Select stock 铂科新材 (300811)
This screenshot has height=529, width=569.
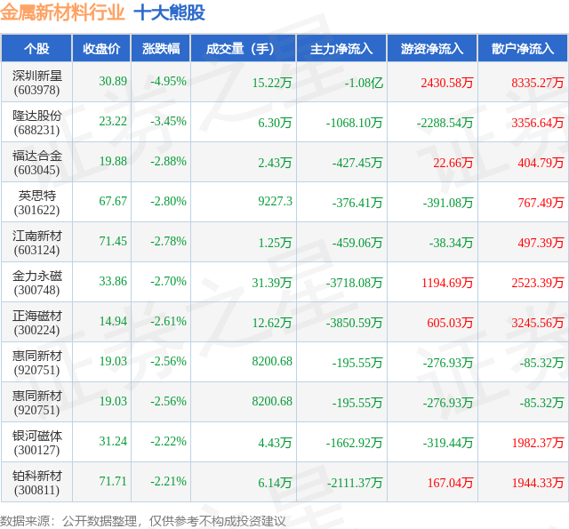36,482
